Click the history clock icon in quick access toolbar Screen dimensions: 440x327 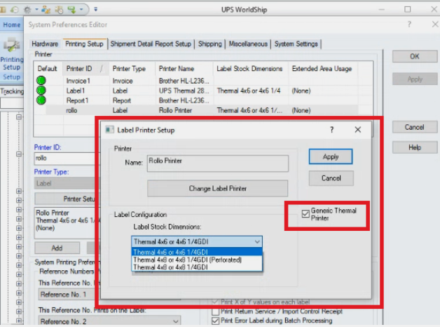tap(14, 10)
